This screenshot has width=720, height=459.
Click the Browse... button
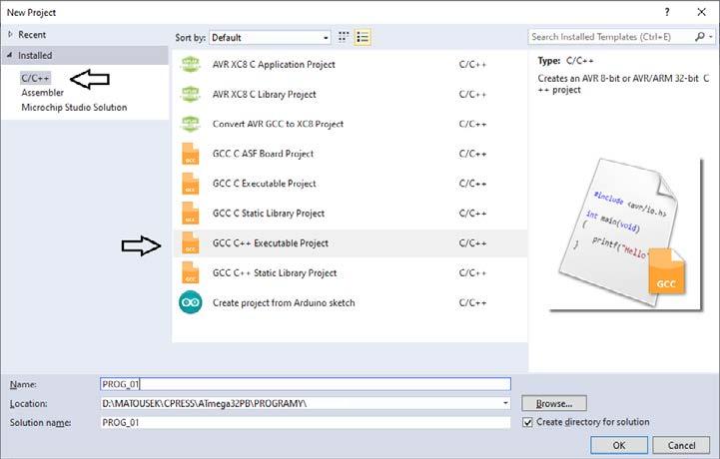click(x=554, y=403)
